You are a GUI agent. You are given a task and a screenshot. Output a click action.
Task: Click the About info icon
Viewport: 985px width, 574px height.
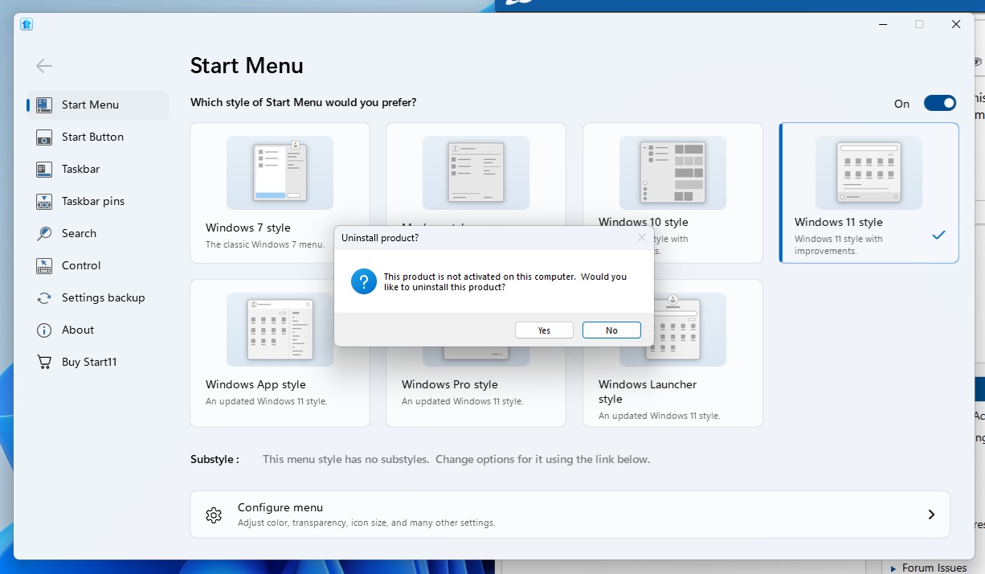45,330
